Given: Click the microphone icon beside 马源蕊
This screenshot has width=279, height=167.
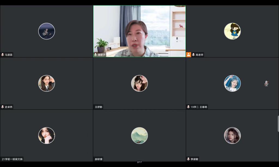Looking at the screenshot, I should (x=3, y=55).
